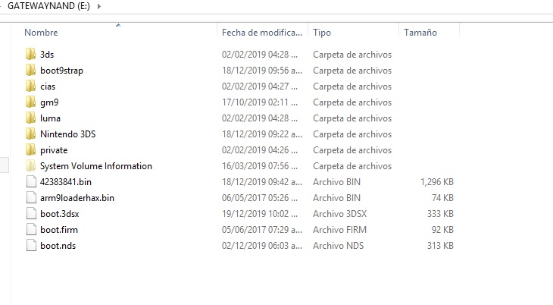553x305 pixels.
Task: Sort files by Tamaño column header
Action: pos(420,33)
